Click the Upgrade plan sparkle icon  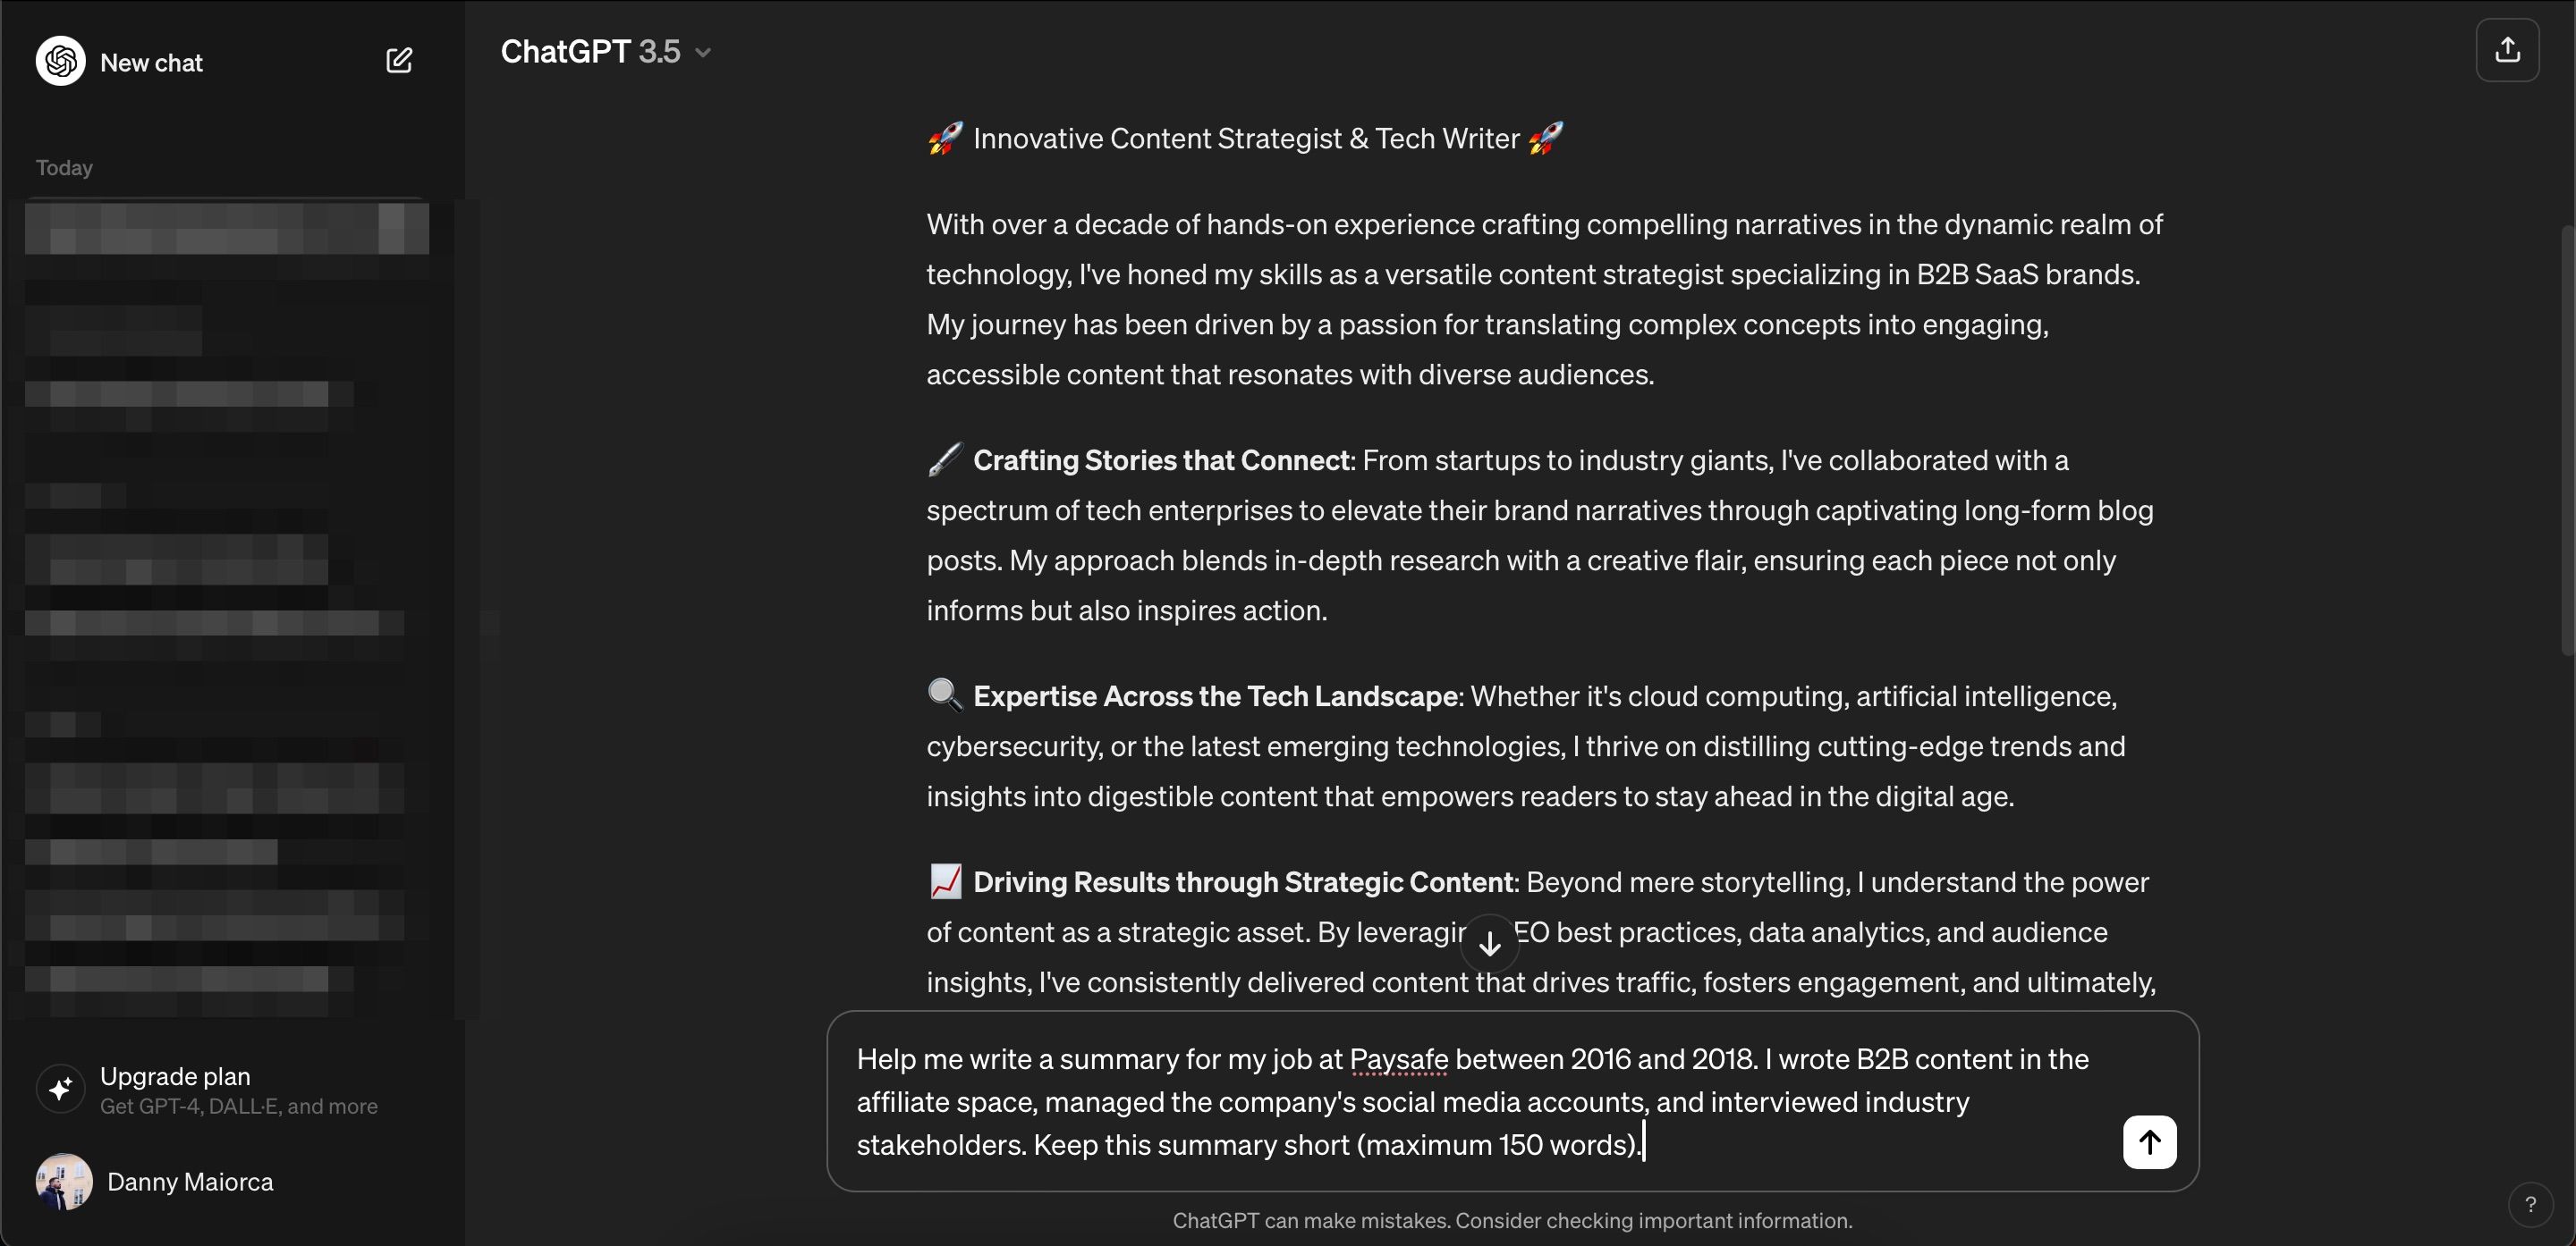pos(60,1088)
